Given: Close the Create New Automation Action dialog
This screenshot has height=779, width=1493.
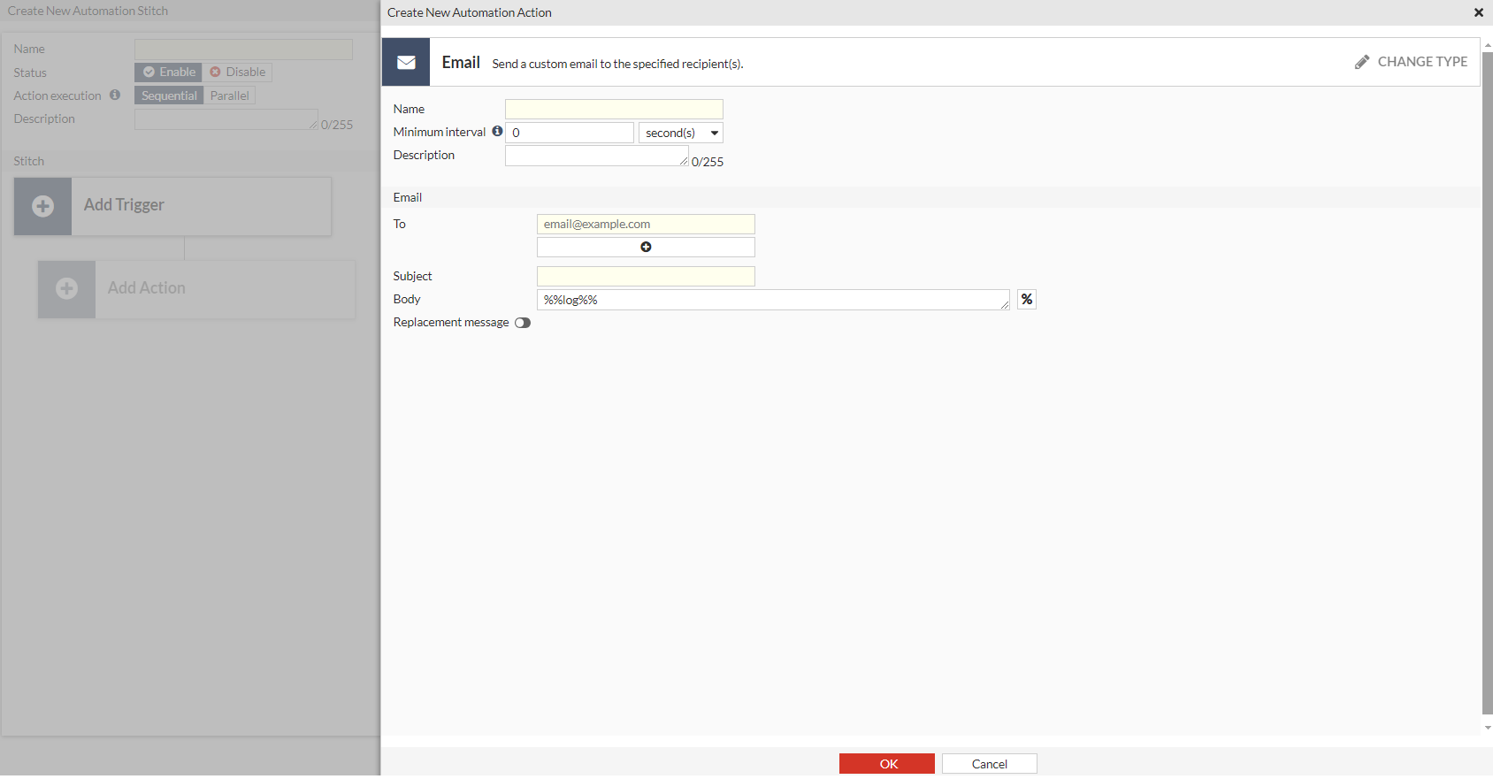Looking at the screenshot, I should (x=1479, y=12).
